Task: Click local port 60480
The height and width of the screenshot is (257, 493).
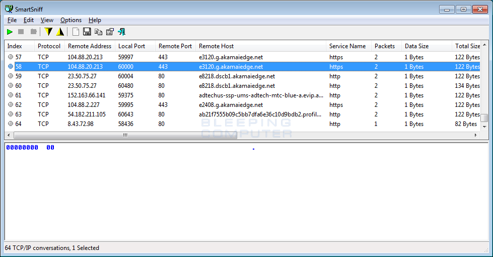Action: 126,85
